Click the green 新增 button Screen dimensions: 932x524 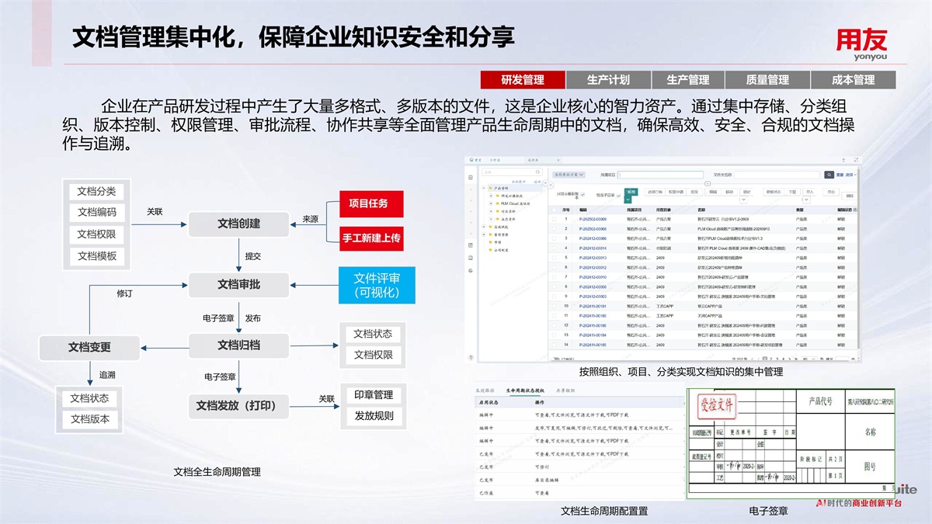(x=631, y=191)
